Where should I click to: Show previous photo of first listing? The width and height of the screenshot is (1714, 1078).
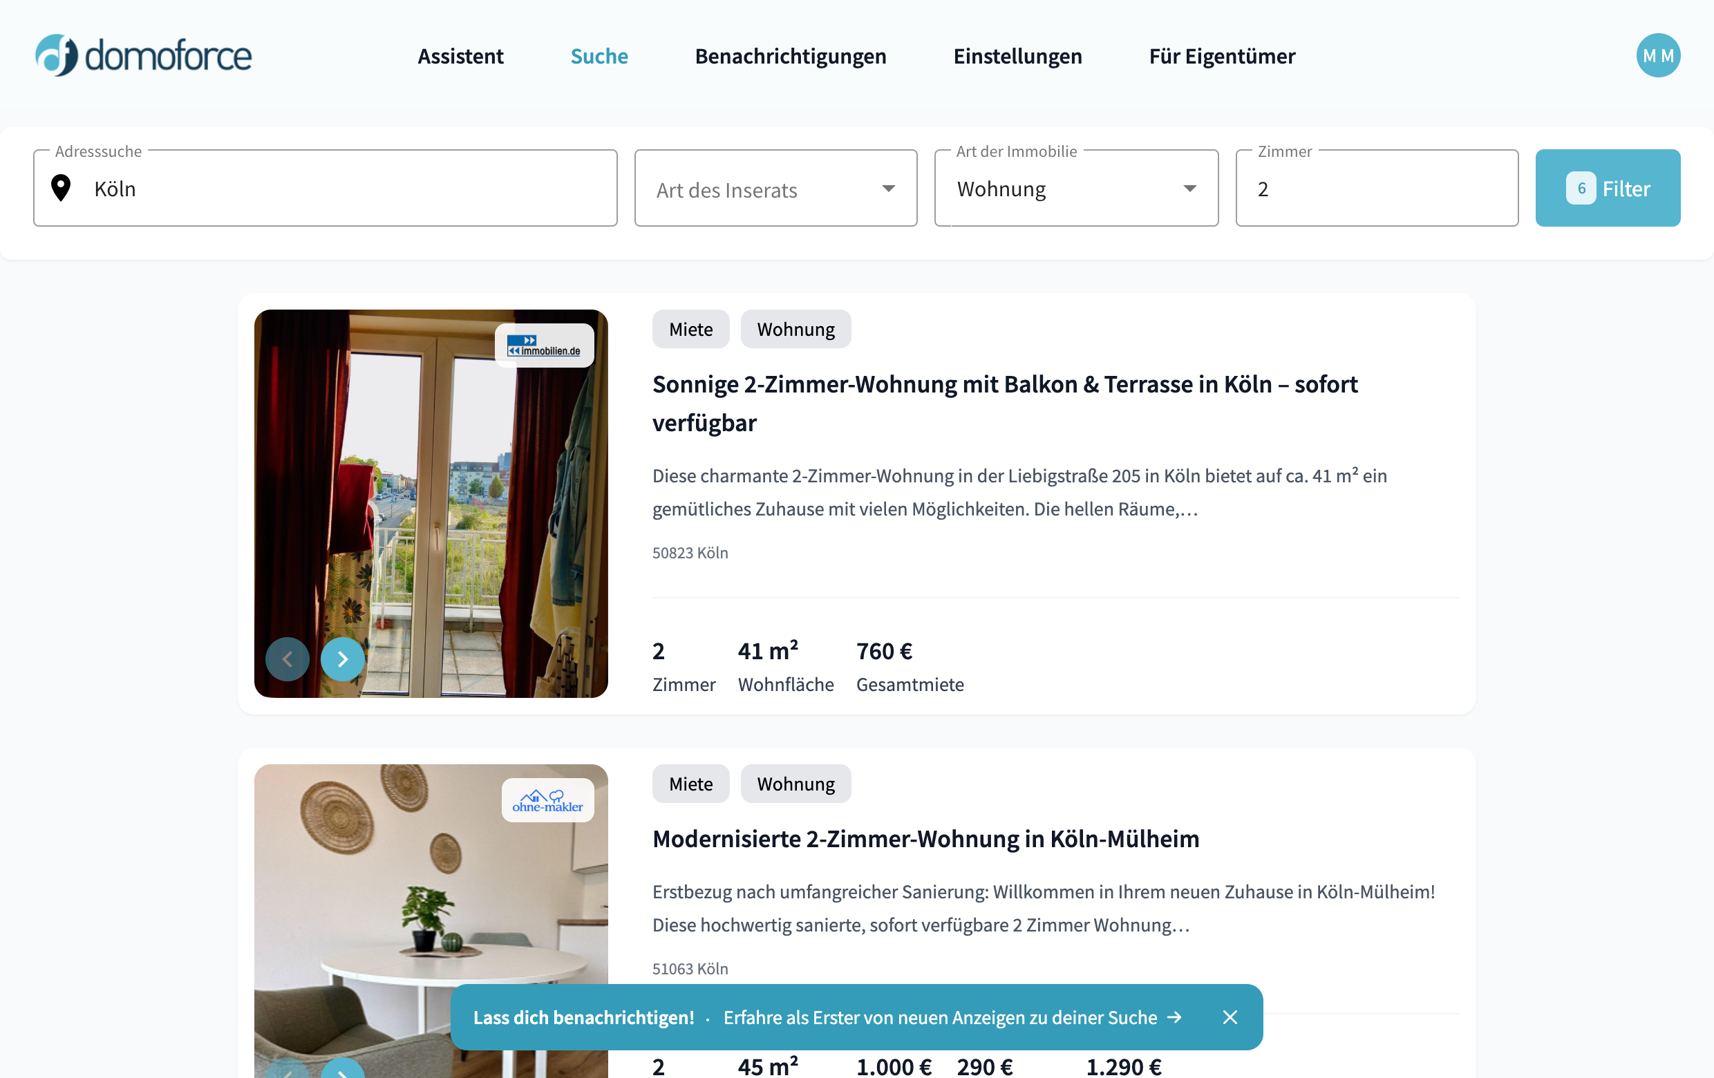[288, 660]
